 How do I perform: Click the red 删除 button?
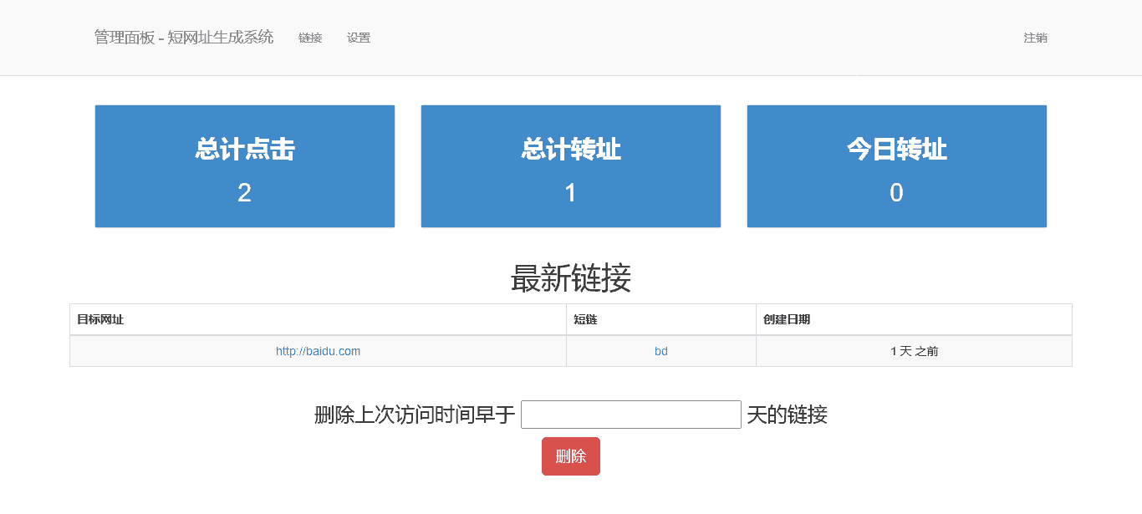(571, 456)
